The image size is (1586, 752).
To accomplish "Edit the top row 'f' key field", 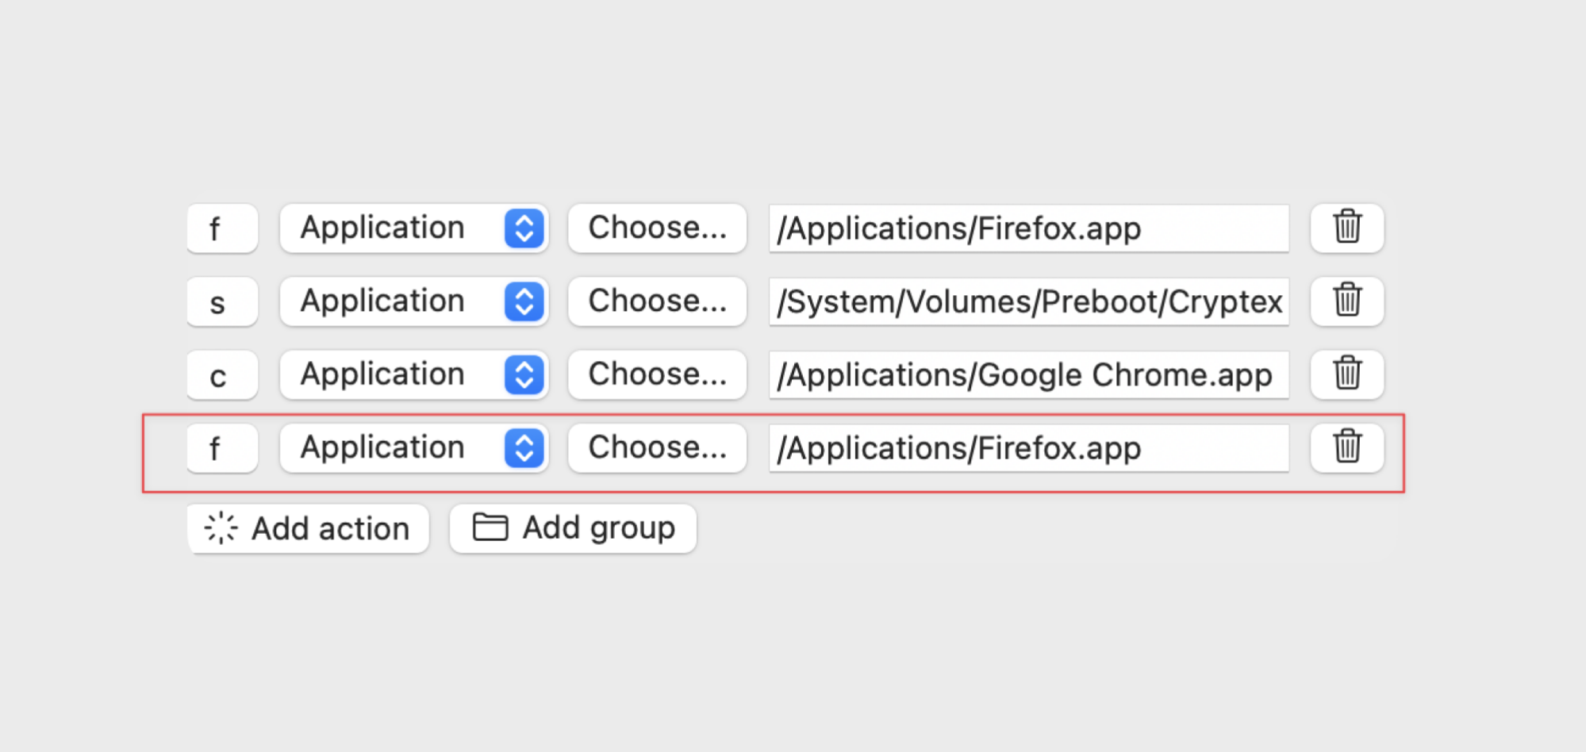I will click(x=222, y=228).
